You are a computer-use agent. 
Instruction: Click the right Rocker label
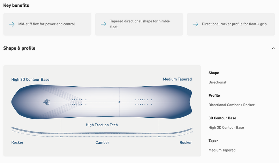(186, 142)
